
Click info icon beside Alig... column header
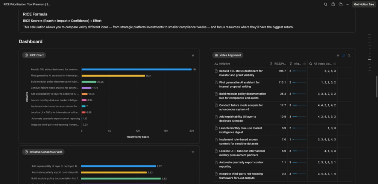coord(305,64)
